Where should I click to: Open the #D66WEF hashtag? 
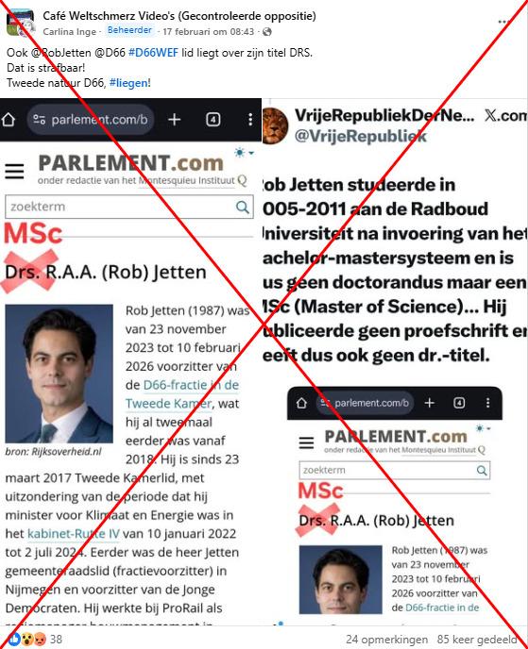(153, 53)
